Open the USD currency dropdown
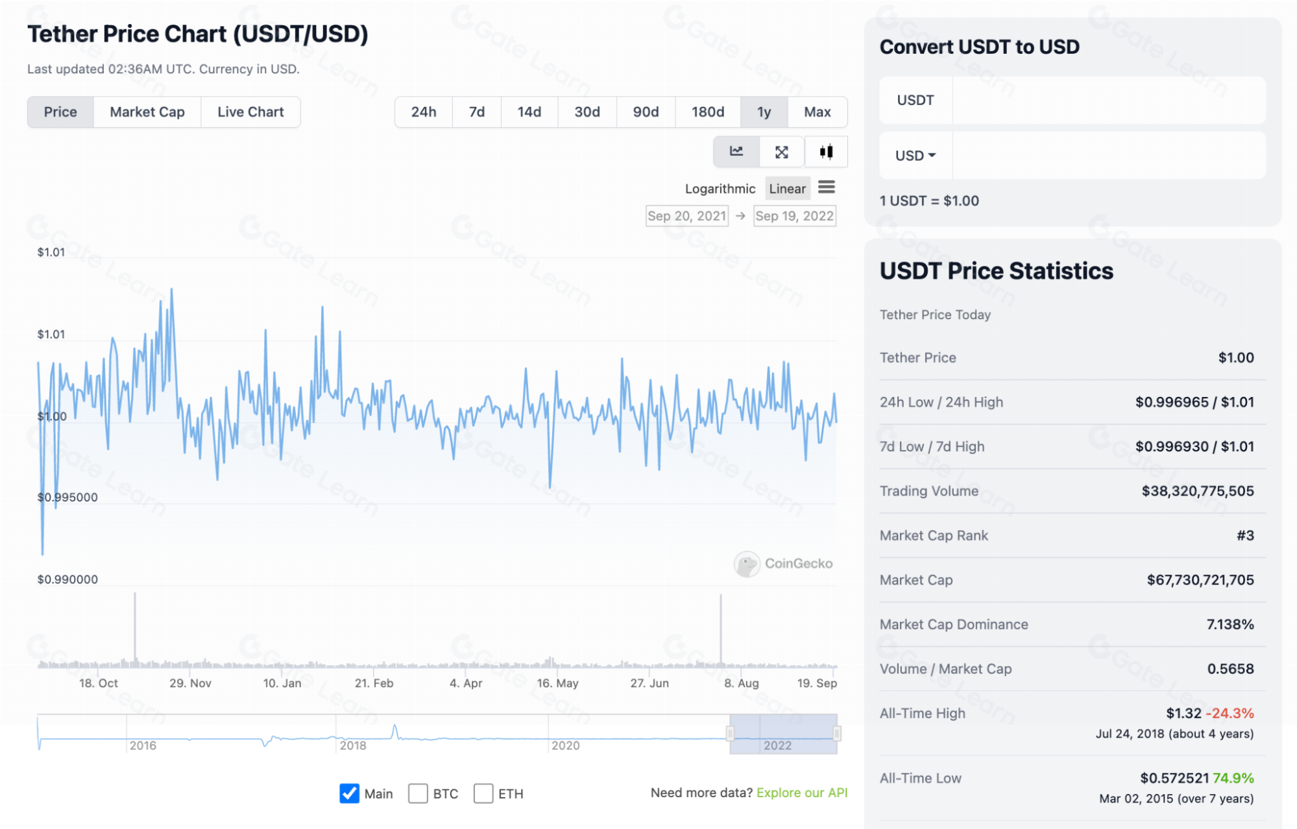Screen dimensions: 1297x829 [915, 156]
